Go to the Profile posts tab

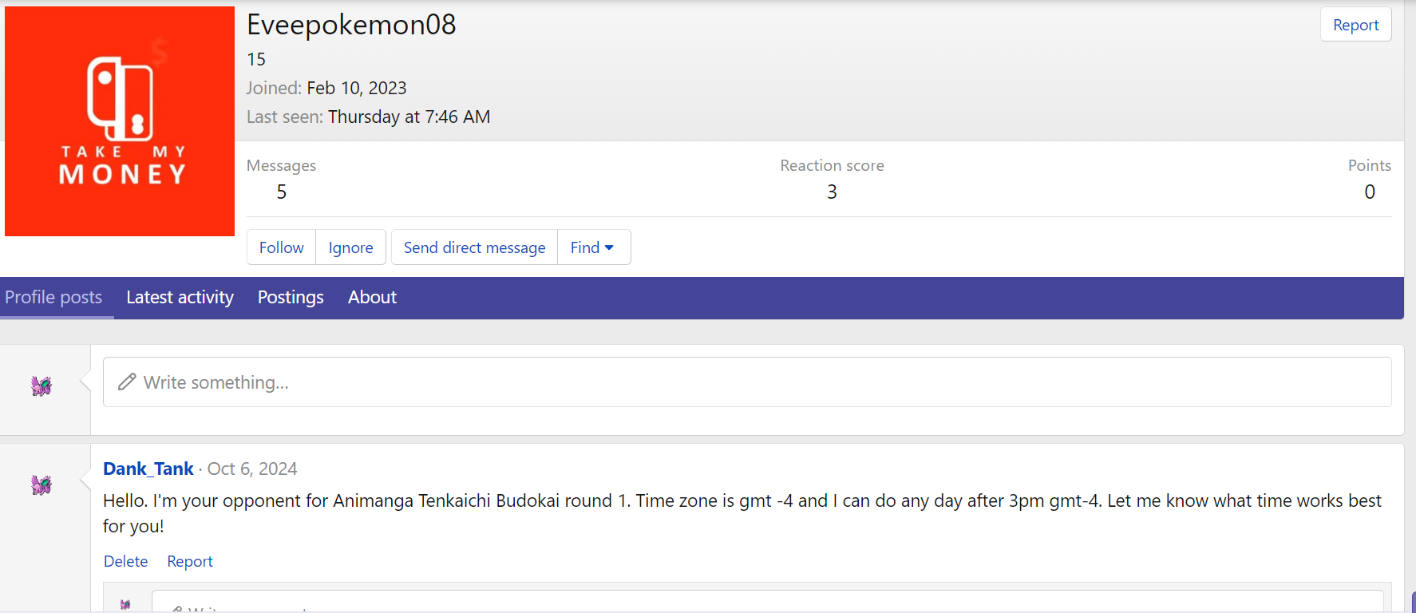tap(53, 298)
